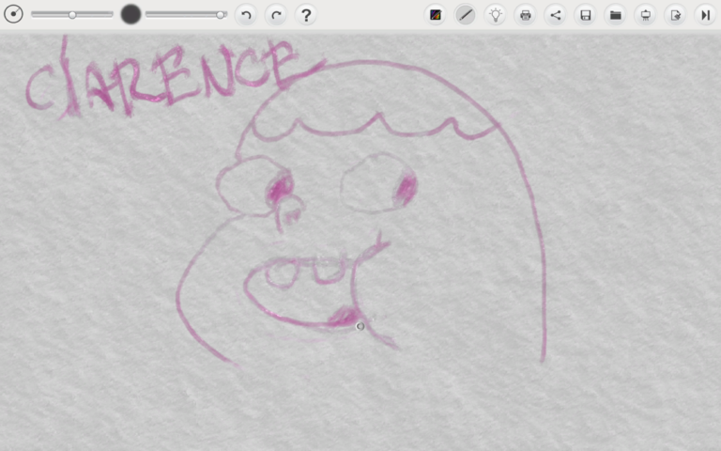
Task: Toggle the light bulb icon
Action: tap(496, 15)
